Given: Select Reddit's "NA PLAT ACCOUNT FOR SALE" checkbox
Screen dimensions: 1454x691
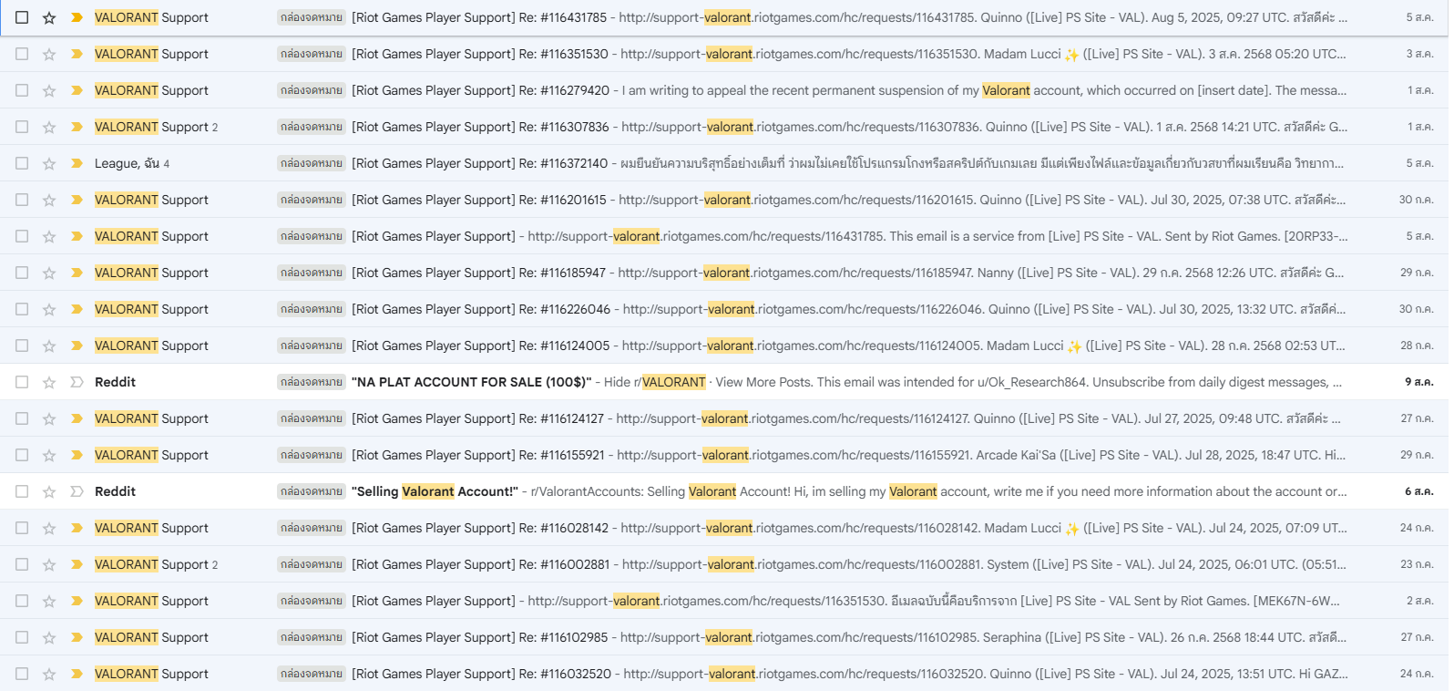Looking at the screenshot, I should coord(22,382).
